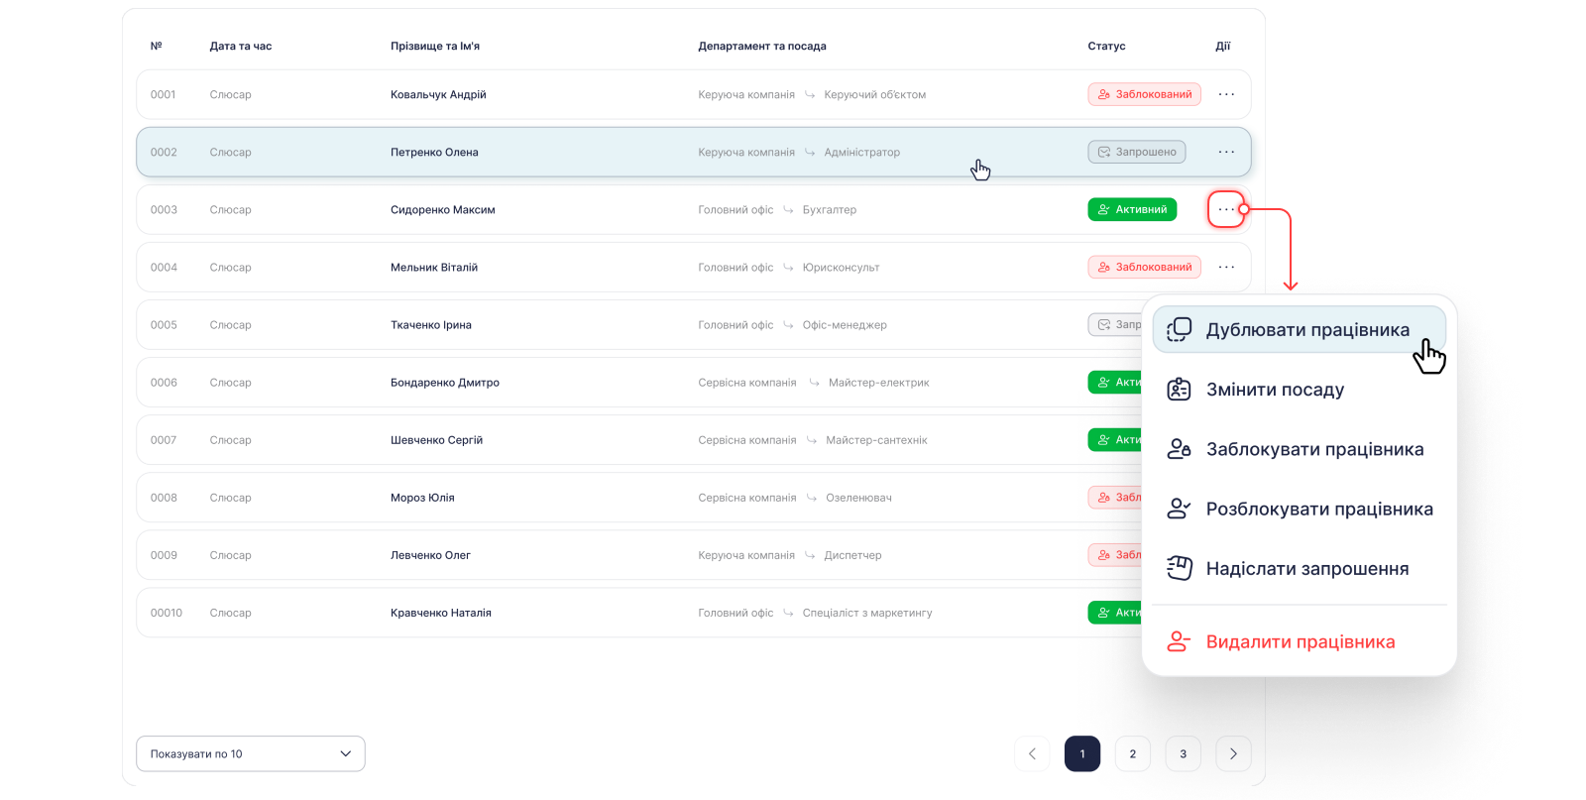Click position text Спеціаліст з маркетингу

(x=867, y=613)
